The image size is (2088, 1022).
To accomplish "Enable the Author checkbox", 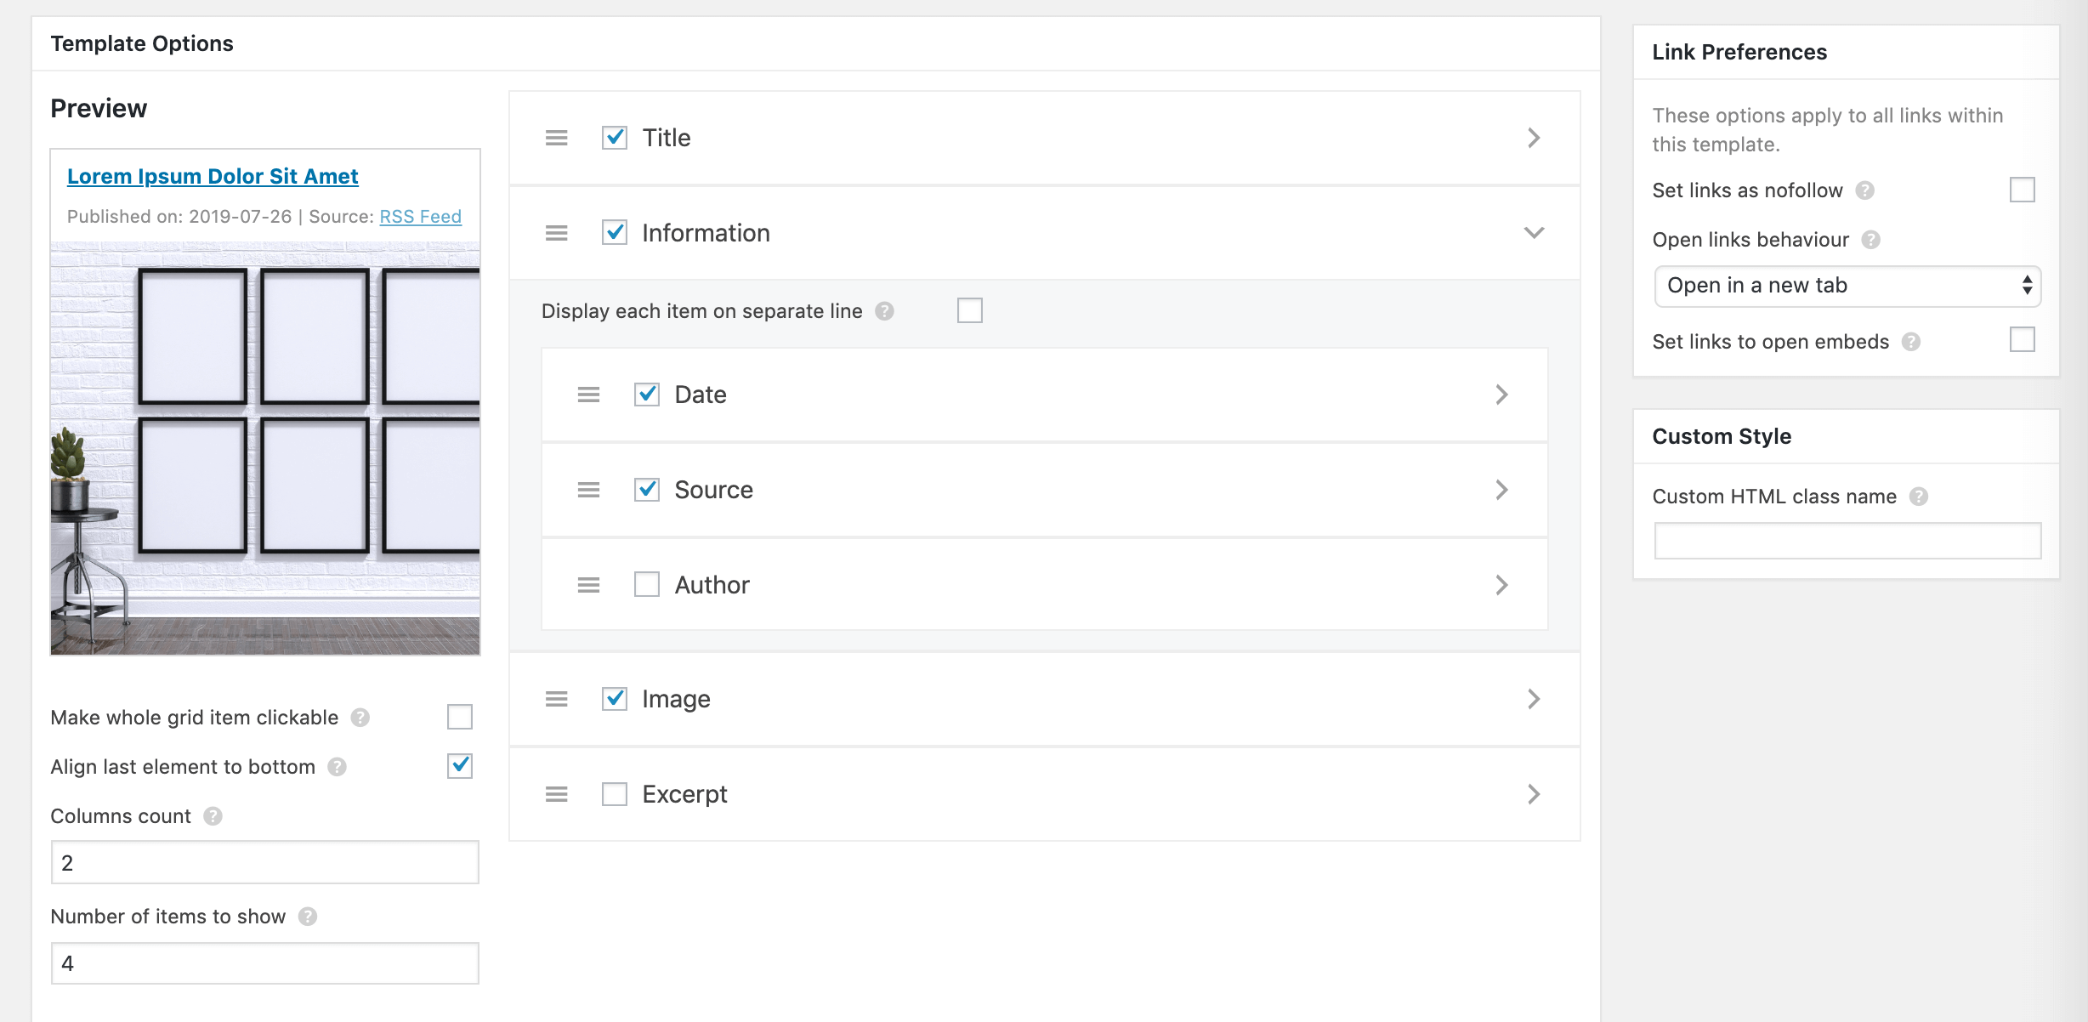I will pyautogui.click(x=647, y=585).
